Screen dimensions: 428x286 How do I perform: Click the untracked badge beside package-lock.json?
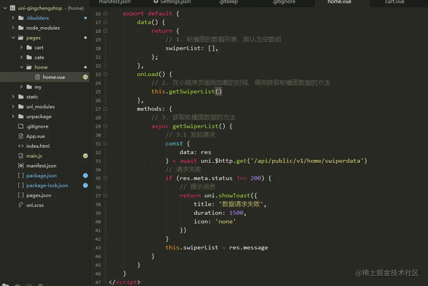(85, 185)
